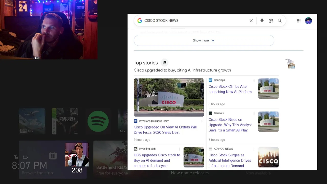The width and height of the screenshot is (327, 184).
Task: Open options menu for Investor's Business Daily story
Action: (x=202, y=121)
